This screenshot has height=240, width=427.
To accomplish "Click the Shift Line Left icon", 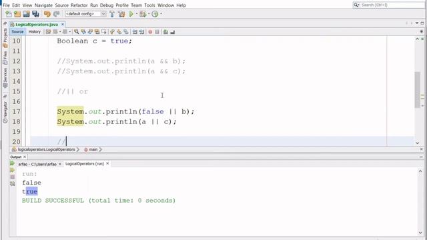I will pyautogui.click(x=135, y=32).
